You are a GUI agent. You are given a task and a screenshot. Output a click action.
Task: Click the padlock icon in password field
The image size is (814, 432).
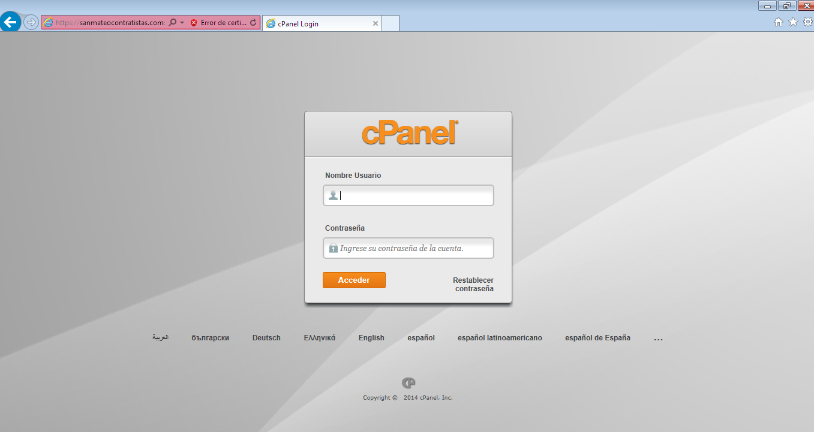pos(334,247)
